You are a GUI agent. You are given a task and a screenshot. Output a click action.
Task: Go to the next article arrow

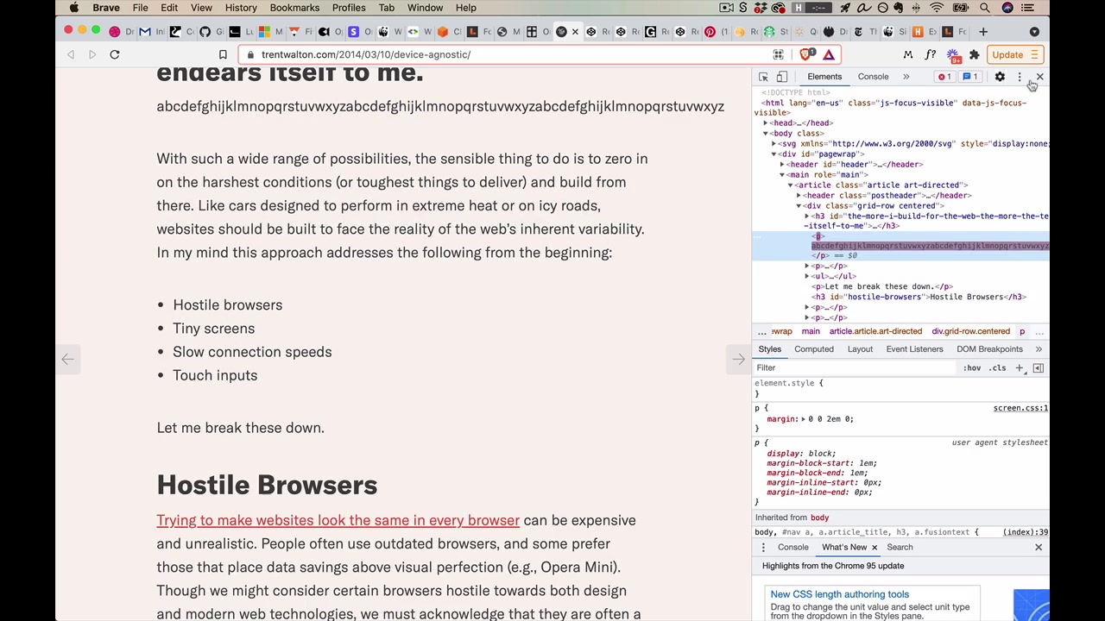(x=738, y=359)
